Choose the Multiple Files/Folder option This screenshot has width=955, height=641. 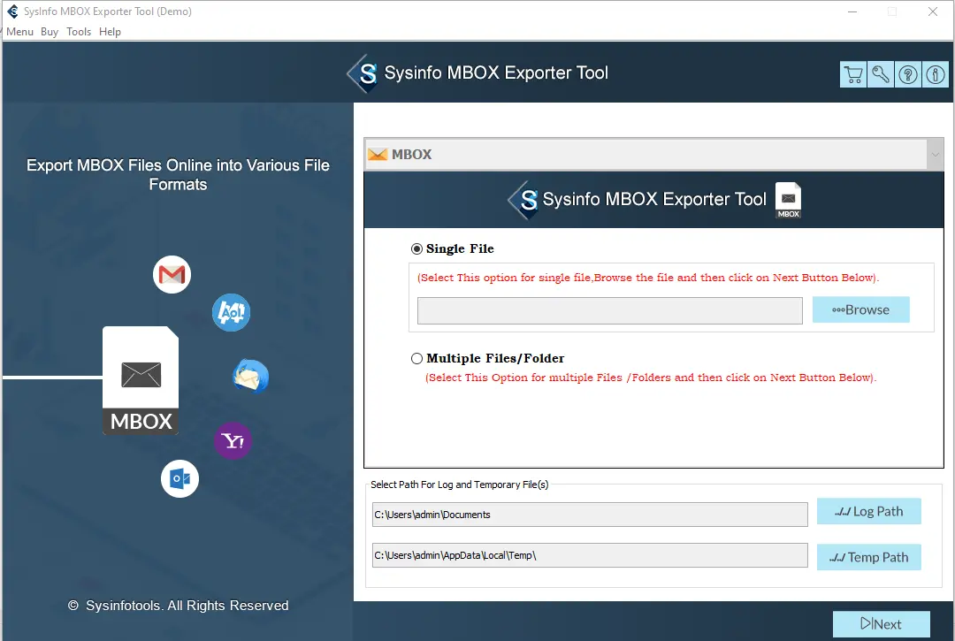[416, 358]
